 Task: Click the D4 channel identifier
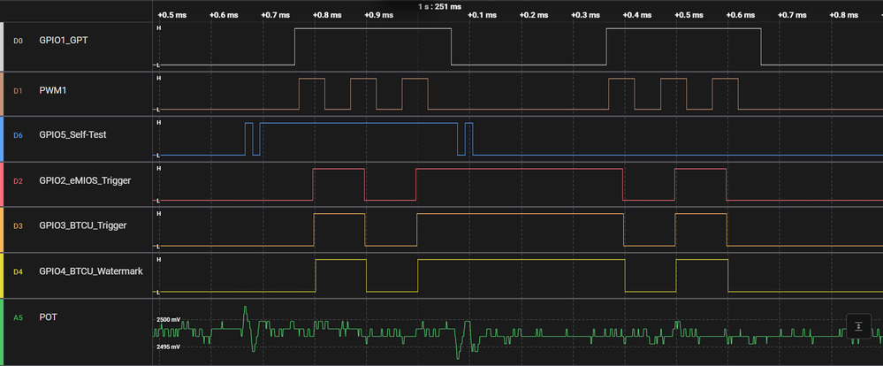(18, 272)
